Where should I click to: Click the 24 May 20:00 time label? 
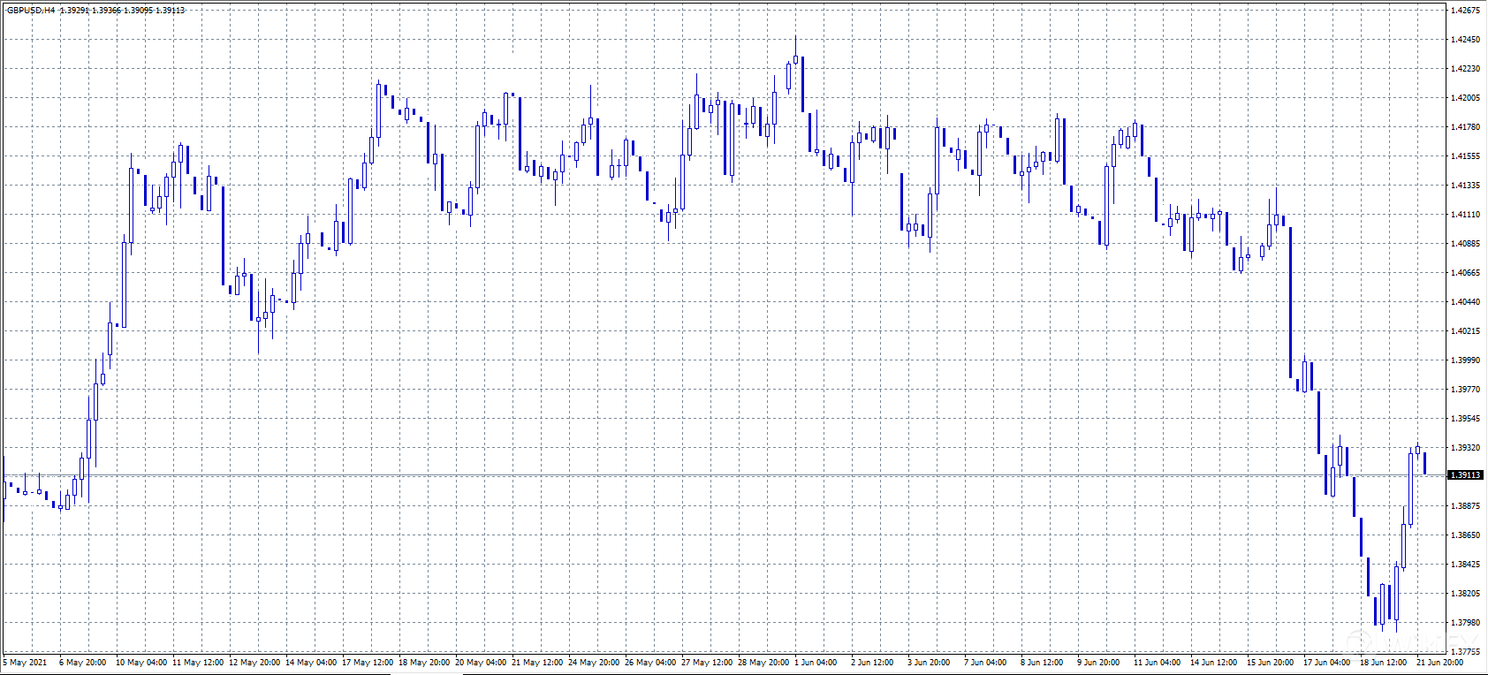click(594, 663)
